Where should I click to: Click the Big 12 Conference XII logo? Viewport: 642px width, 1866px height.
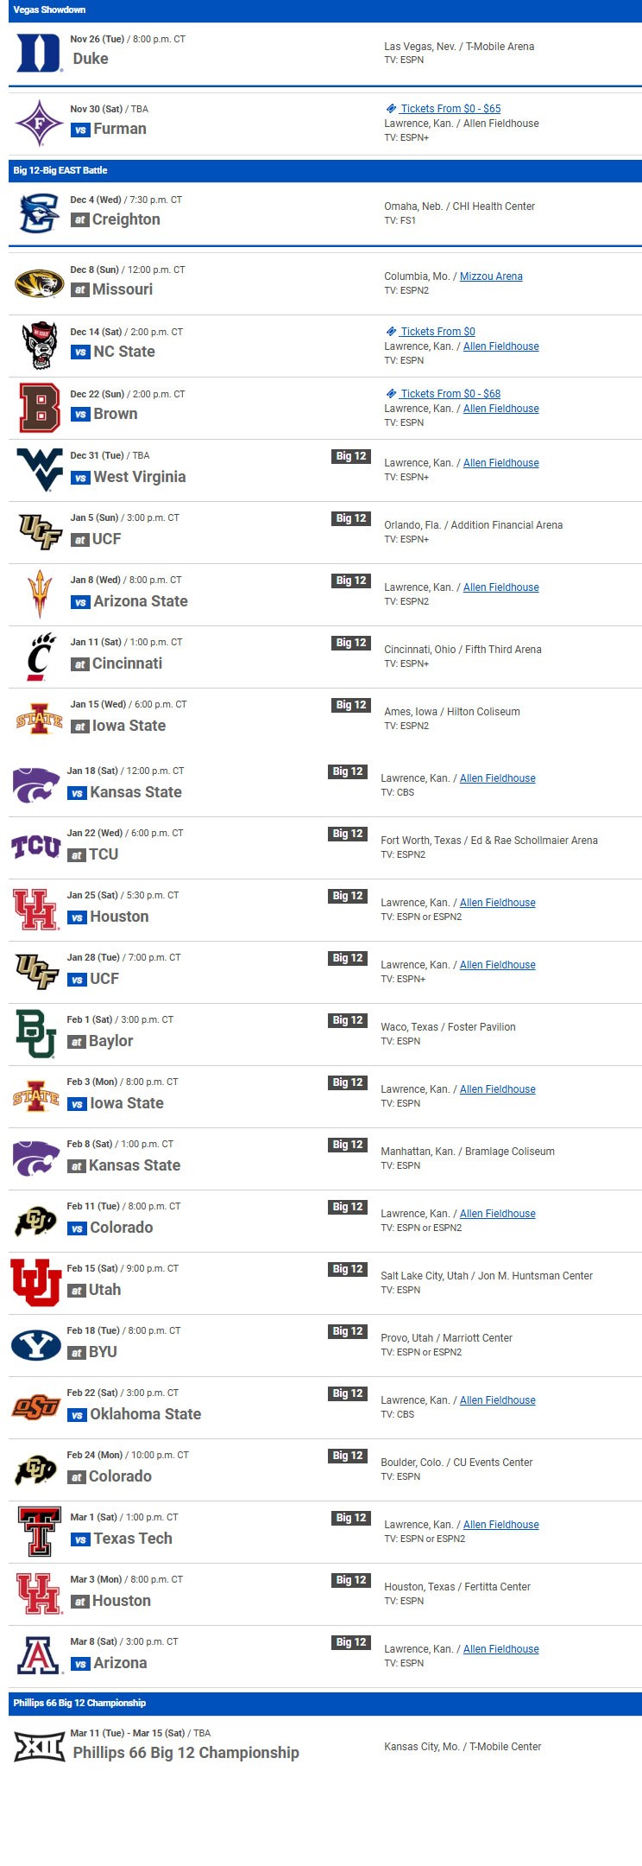(x=40, y=1746)
